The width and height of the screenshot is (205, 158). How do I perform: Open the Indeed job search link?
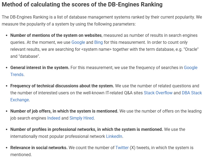click(x=54, y=118)
